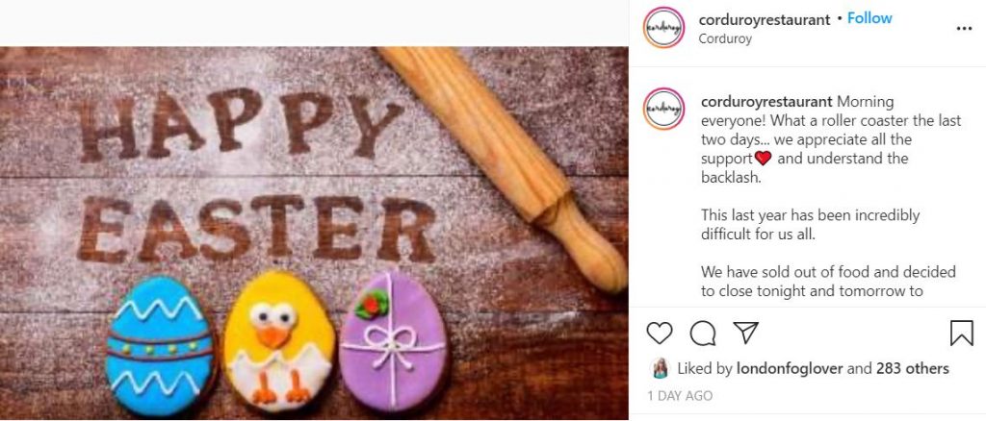The height and width of the screenshot is (421, 986).
Task: Click the 1 DAY AGO timestamp
Action: [x=680, y=395]
